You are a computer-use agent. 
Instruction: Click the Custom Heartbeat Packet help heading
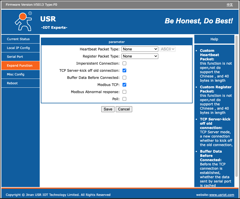pyautogui.click(x=210, y=55)
